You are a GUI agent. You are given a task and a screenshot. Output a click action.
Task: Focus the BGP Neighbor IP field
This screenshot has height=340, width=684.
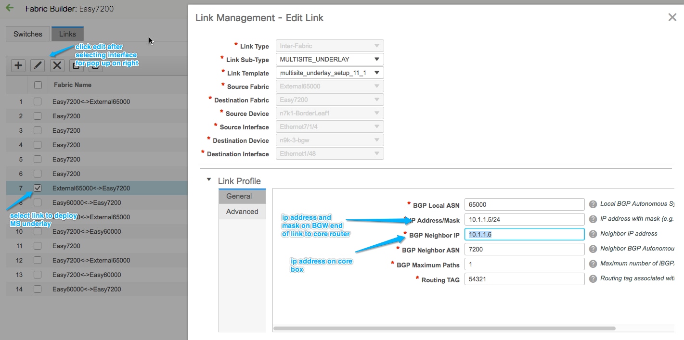pos(524,234)
